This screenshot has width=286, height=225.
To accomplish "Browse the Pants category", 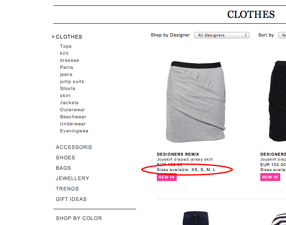I will tap(67, 68).
